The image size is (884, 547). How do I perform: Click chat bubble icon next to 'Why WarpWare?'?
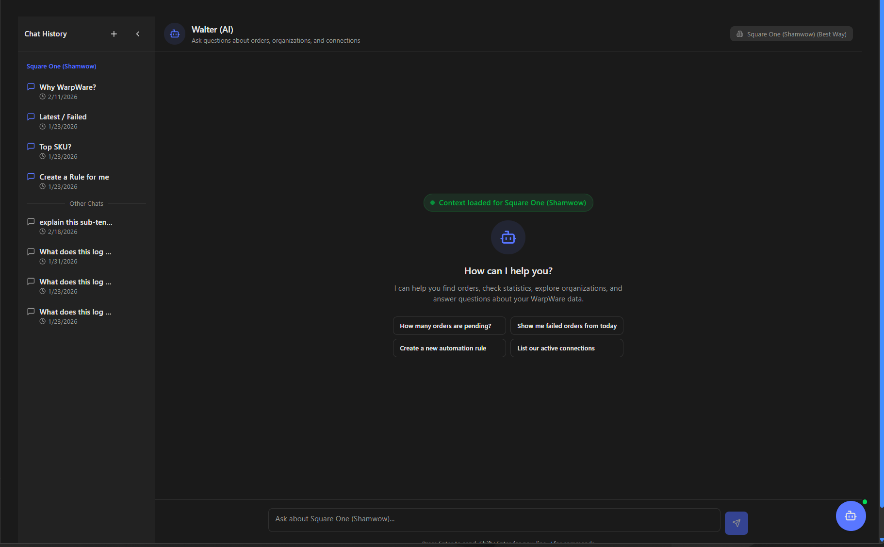click(31, 87)
